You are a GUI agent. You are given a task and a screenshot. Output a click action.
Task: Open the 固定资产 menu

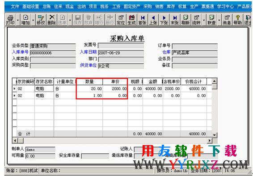pos(132,6)
